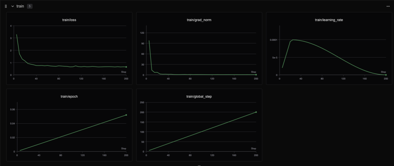Click the end point of train/learning_rate curve
The width and height of the screenshot is (394, 166).
[386, 75]
